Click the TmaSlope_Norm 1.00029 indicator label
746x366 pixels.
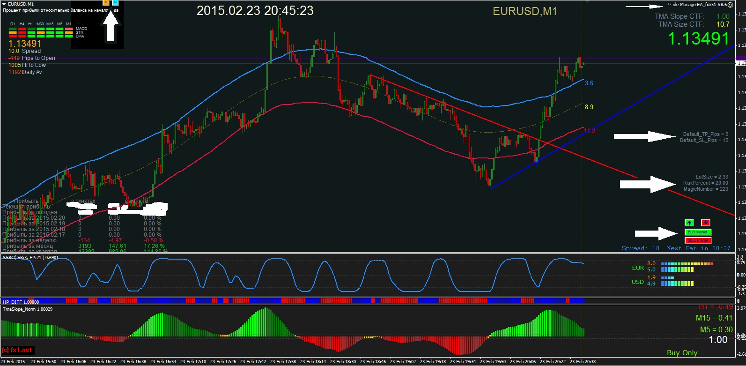coord(28,309)
